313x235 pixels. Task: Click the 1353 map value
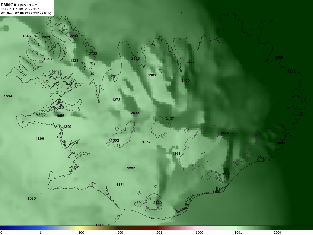(48, 59)
